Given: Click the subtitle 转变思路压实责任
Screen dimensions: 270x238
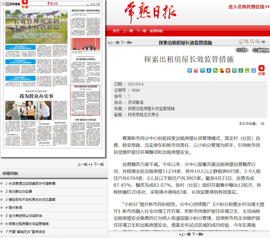Looking at the screenshot, I should 143,115.
